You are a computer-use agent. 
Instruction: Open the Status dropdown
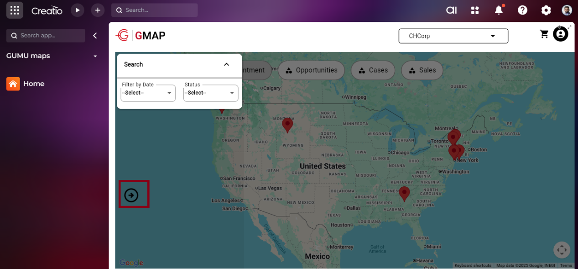tap(211, 93)
